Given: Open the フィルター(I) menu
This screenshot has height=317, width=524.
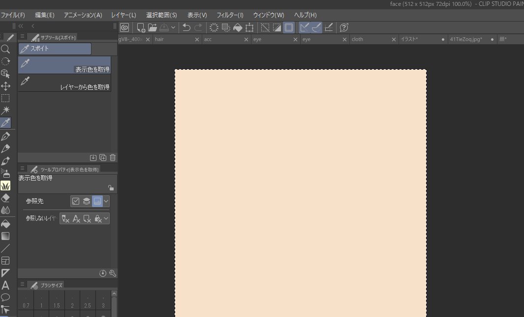Looking at the screenshot, I should [x=230, y=15].
